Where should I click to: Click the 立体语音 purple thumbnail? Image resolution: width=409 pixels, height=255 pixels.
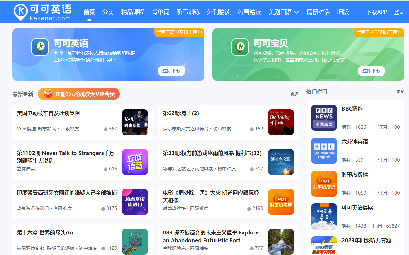point(135,162)
